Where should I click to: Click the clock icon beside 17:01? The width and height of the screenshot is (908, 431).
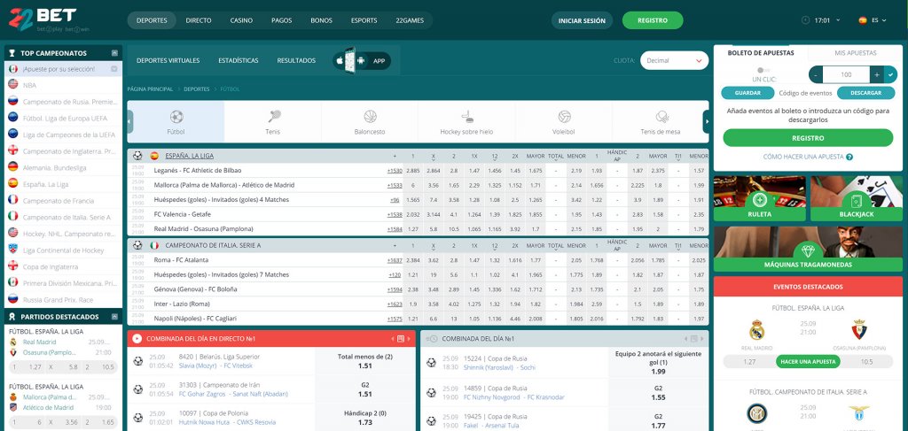tap(805, 20)
